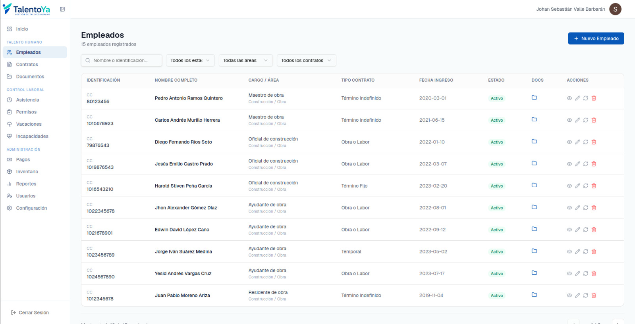This screenshot has height=324, width=635.
Task: Open docs folder for Jesús Emilio Castro Prado
Action: coord(534,163)
